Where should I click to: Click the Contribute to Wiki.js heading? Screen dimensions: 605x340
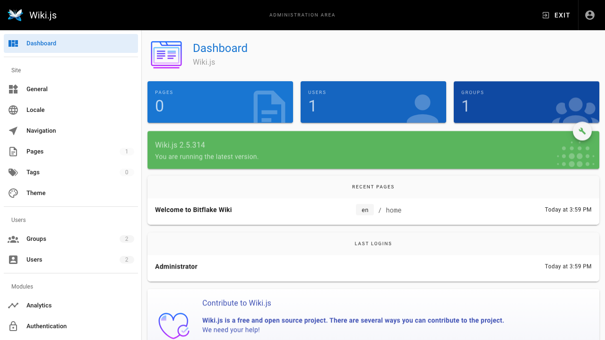tap(237, 303)
